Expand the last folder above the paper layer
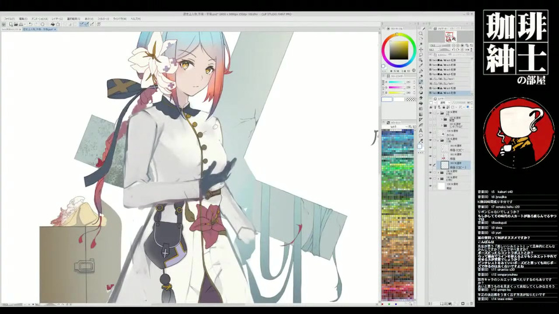559x314 pixels. pos(438,179)
